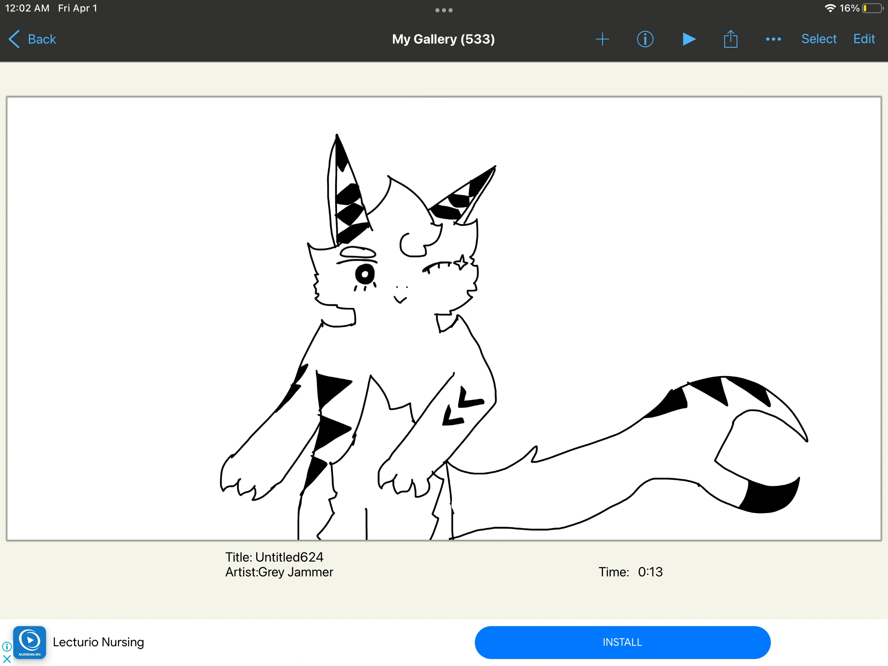Tap the share icon in the toolbar
This screenshot has height=666, width=888.
[x=731, y=39]
